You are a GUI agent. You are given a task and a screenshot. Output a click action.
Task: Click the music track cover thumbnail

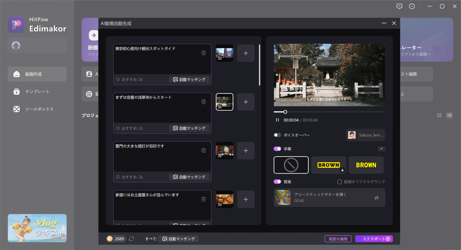coord(283,197)
